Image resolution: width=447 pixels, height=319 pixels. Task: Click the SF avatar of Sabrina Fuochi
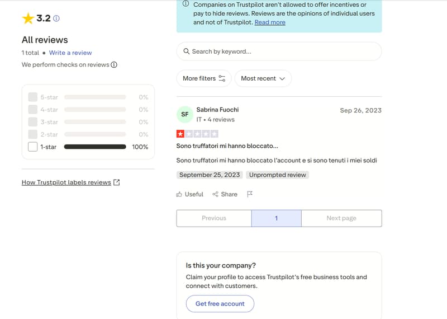coord(185,114)
